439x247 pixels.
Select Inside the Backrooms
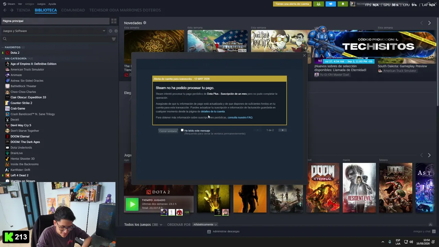24,164
